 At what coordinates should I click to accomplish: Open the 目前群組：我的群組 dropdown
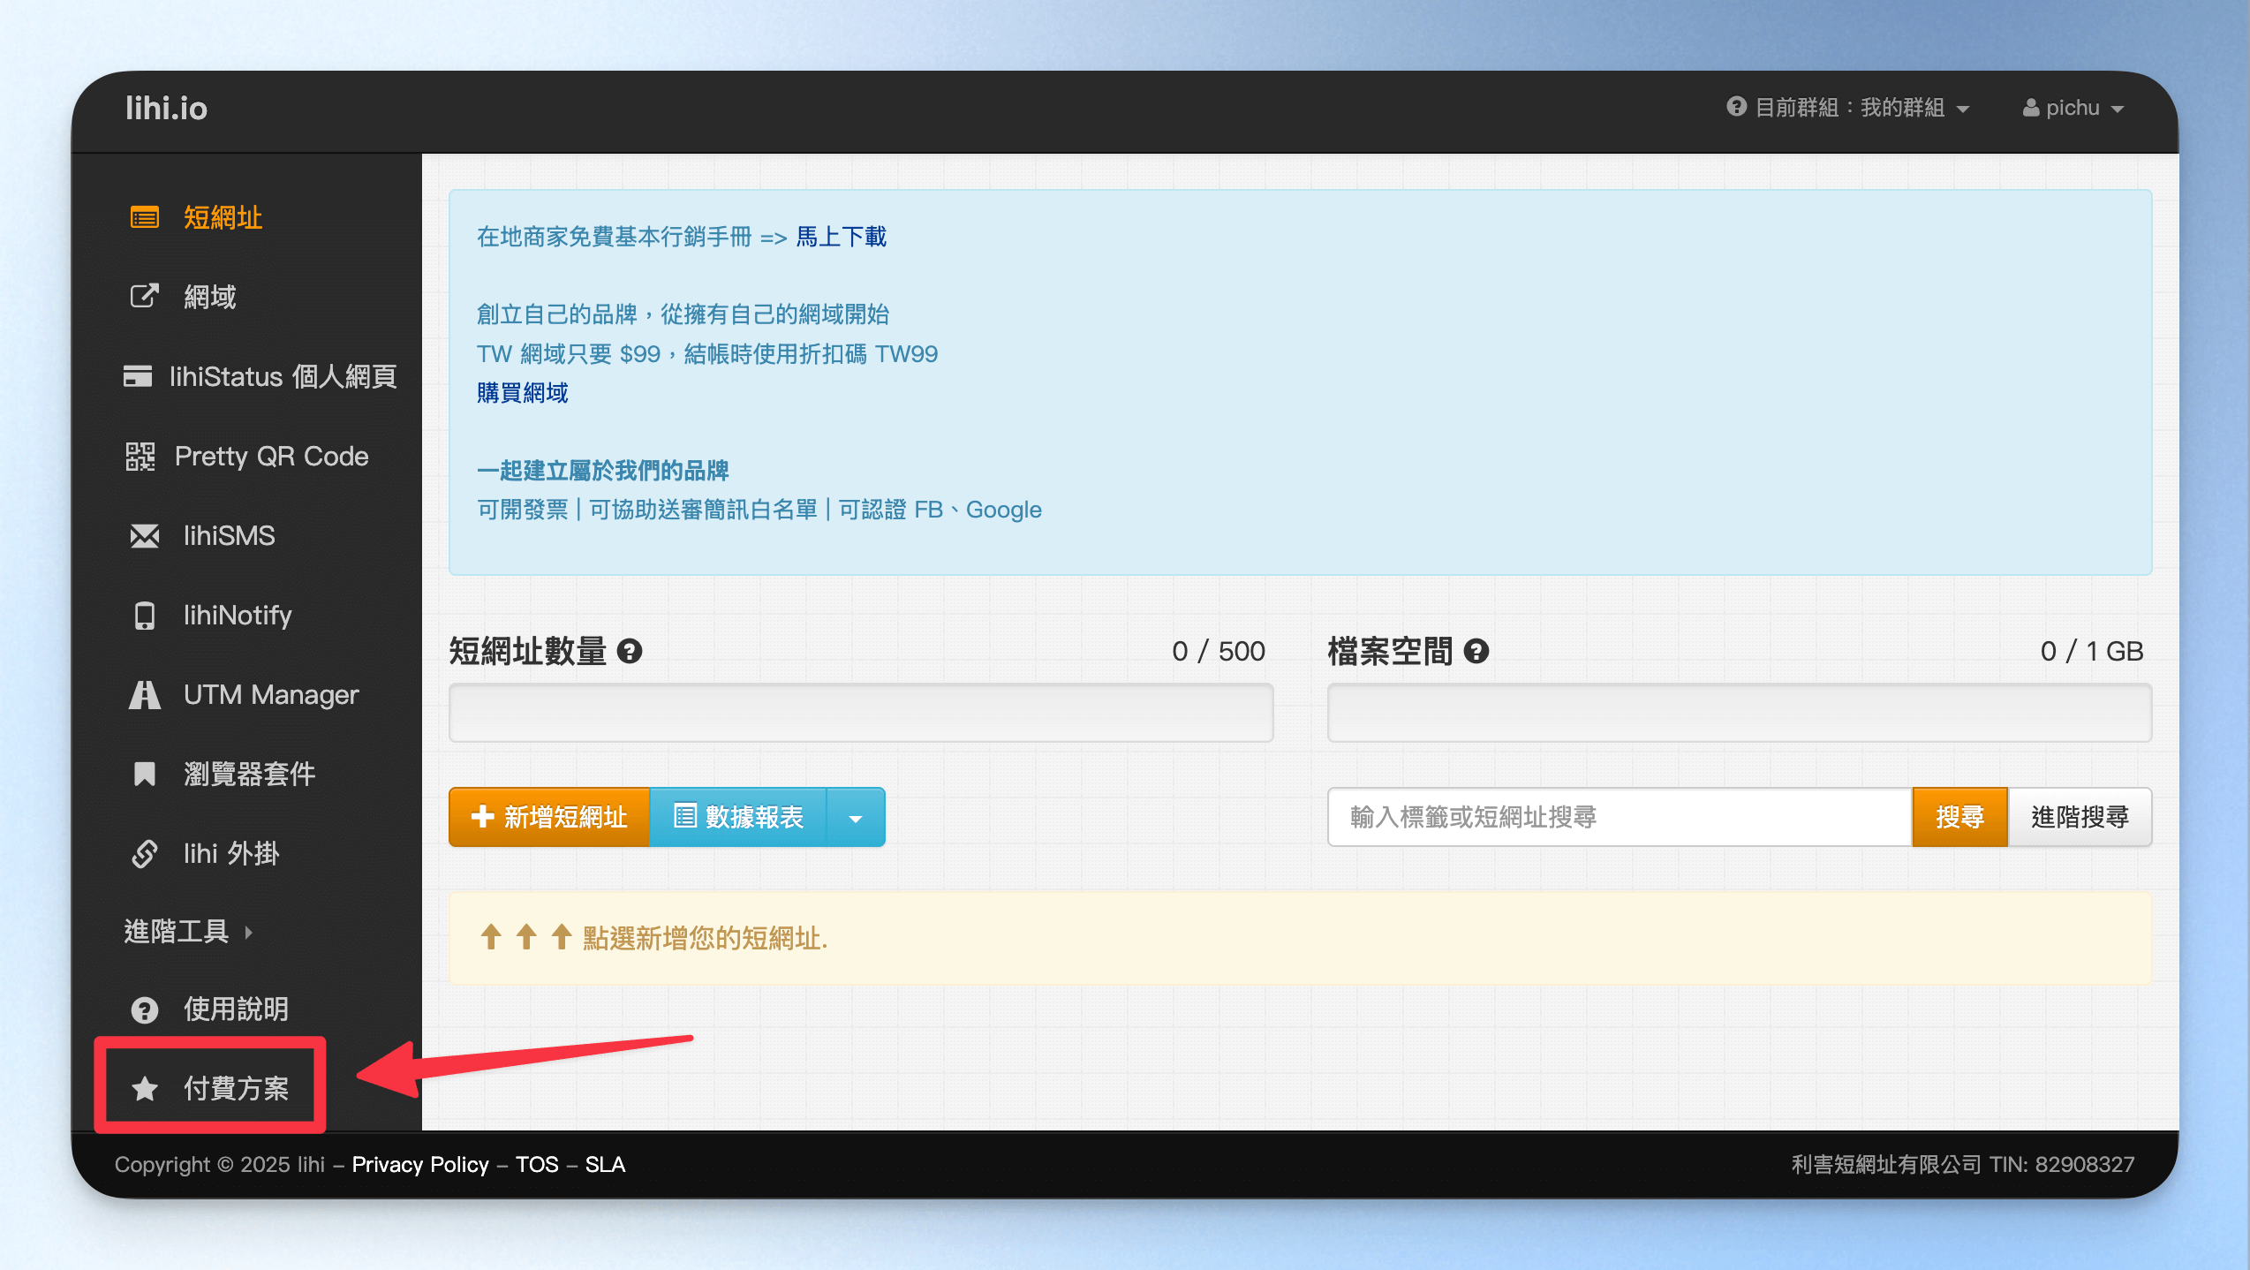tap(1848, 108)
